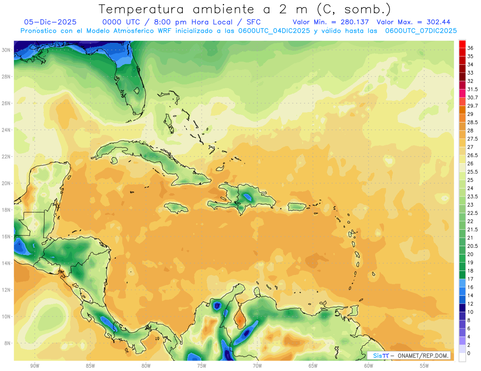Click legend value '27.5'

point(472,138)
